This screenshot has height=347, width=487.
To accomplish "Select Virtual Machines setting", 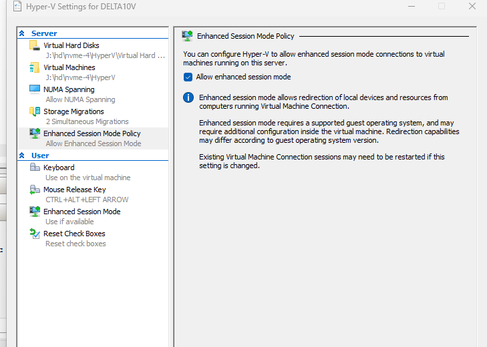I will (x=93, y=72).
